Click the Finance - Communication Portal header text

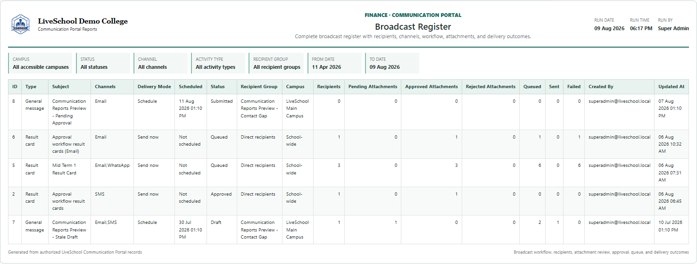point(413,15)
